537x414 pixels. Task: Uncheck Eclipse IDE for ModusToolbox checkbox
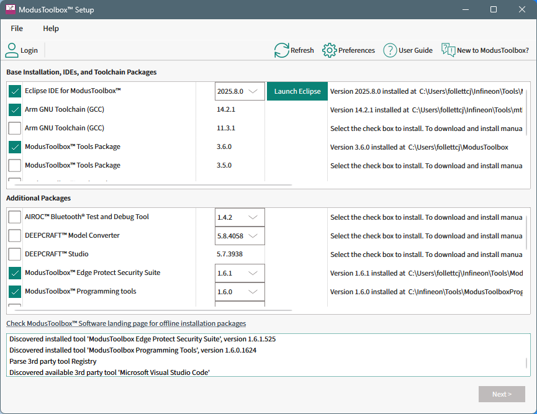click(x=15, y=91)
